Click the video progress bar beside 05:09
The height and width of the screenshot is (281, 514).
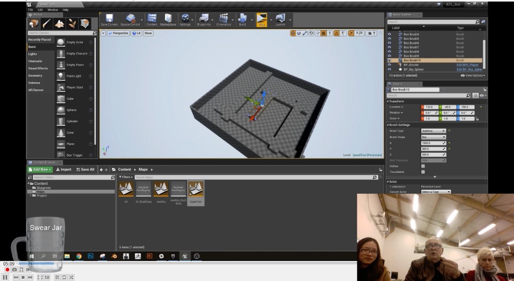point(37,263)
